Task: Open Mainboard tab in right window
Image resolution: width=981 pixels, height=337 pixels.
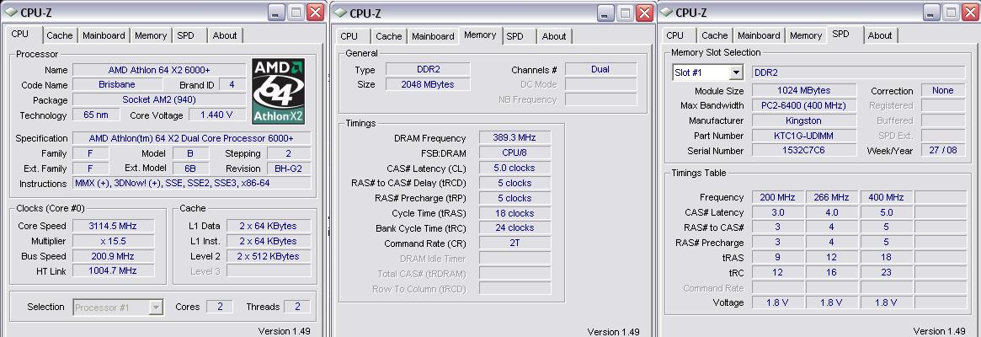Action: click(759, 35)
